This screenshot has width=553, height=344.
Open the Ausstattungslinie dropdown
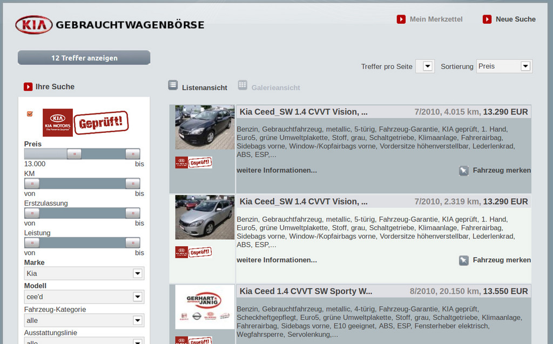click(84, 341)
